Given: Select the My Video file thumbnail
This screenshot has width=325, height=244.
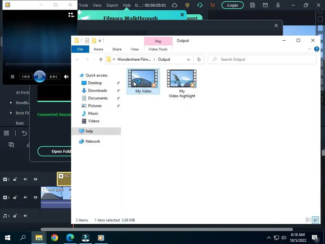Looking at the screenshot, I should point(143,78).
